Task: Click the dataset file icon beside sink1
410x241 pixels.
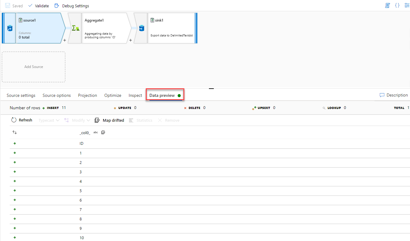Action: click(x=152, y=20)
